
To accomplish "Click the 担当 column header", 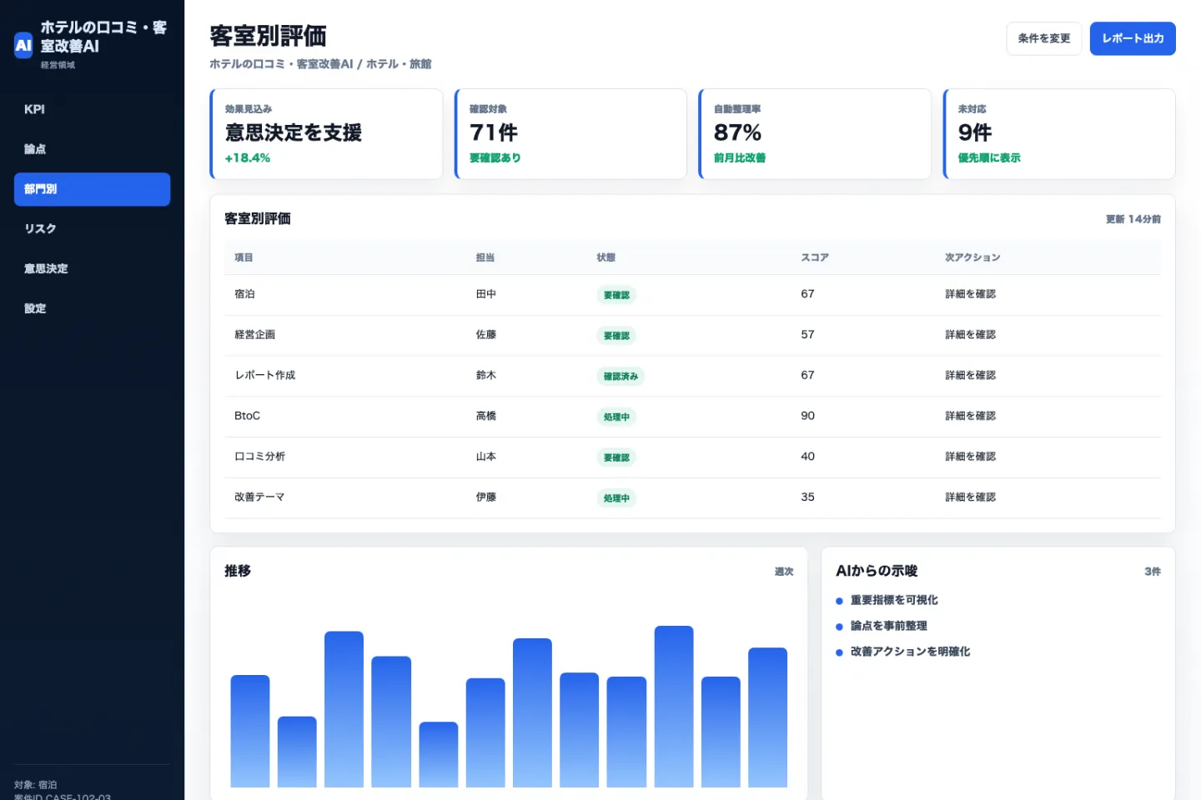I will tap(485, 257).
